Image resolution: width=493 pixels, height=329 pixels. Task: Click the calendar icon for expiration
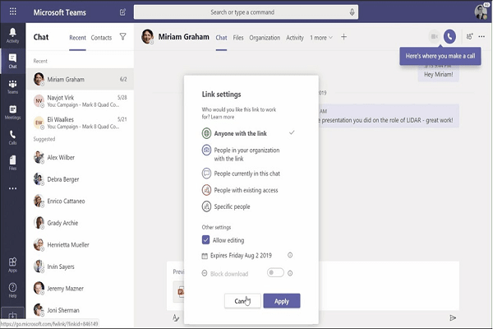(x=205, y=256)
